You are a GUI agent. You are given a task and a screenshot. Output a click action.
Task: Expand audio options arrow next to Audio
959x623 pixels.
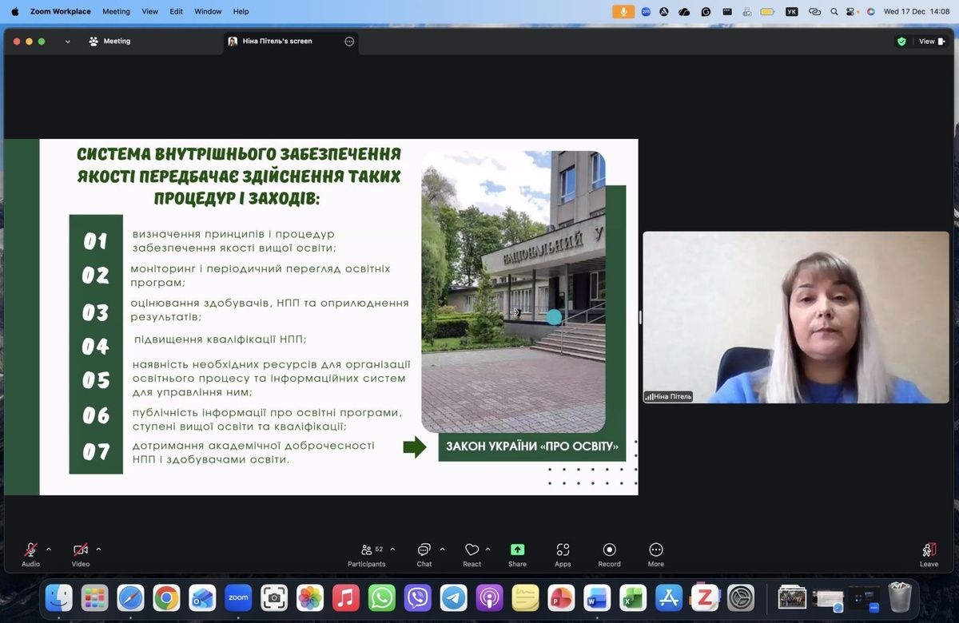(x=49, y=550)
